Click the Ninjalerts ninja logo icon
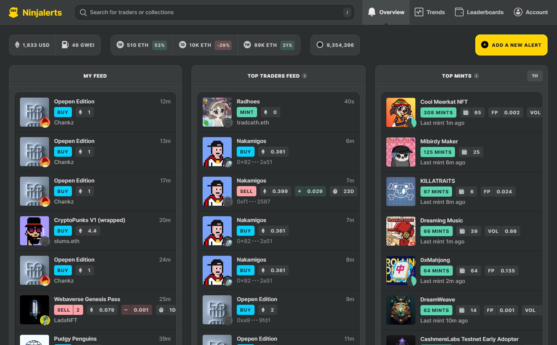This screenshot has width=557, height=345. (13, 13)
